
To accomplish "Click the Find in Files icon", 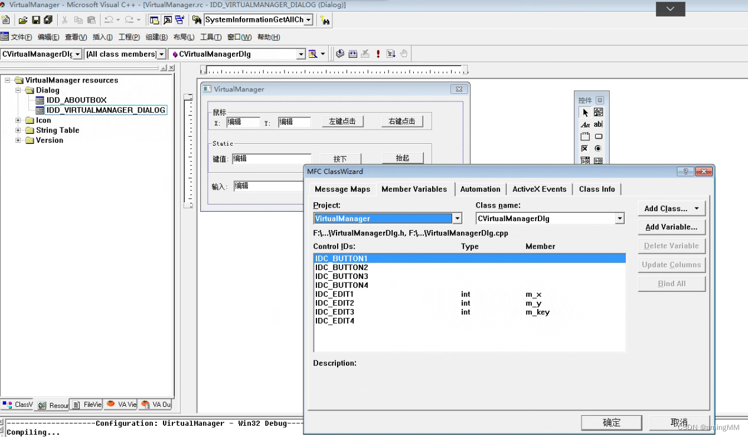I will [197, 20].
